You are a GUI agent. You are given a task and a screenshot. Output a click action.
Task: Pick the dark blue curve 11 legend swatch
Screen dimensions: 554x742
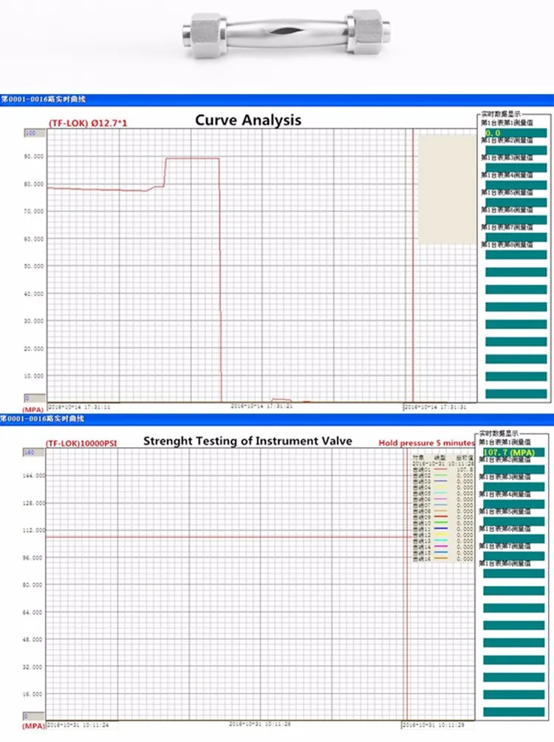click(x=440, y=527)
